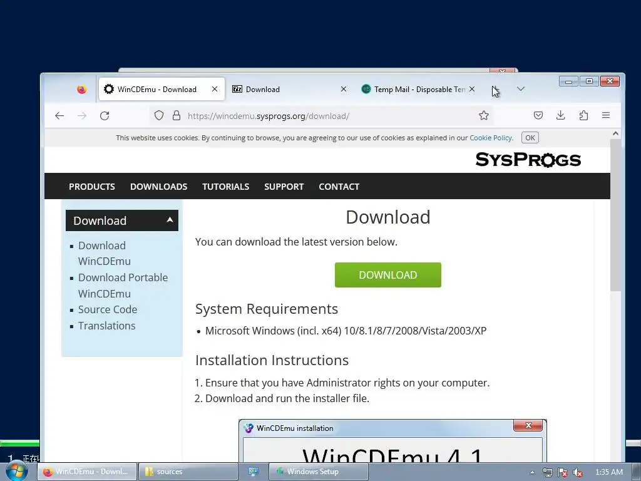This screenshot has height=481, width=641.
Task: Open the Action Center flag icon
Action: tap(563, 472)
